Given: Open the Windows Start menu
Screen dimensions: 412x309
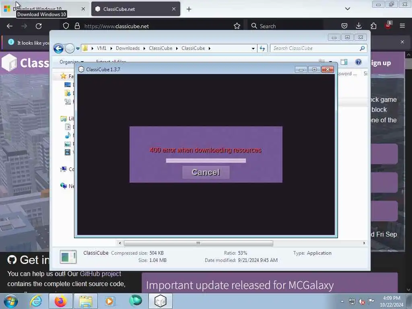Looking at the screenshot, I should point(11,301).
